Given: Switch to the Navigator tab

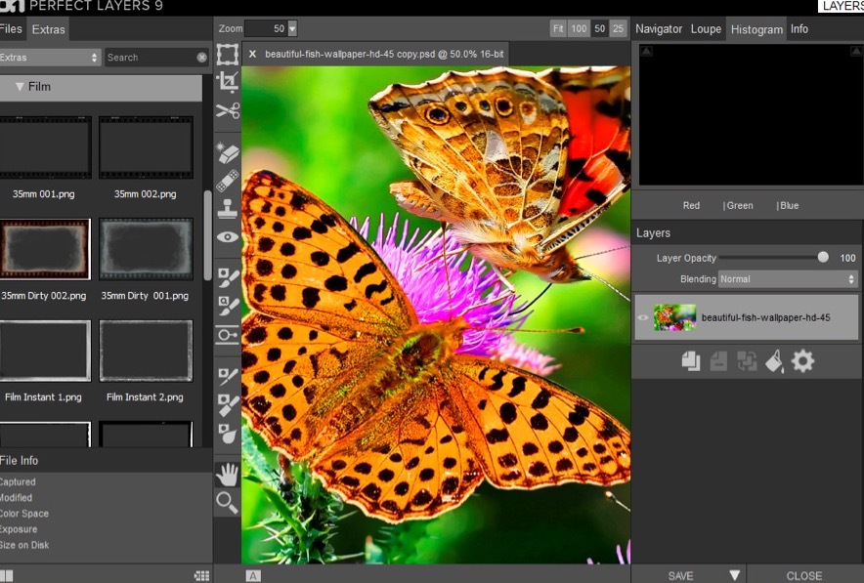Looking at the screenshot, I should (659, 29).
